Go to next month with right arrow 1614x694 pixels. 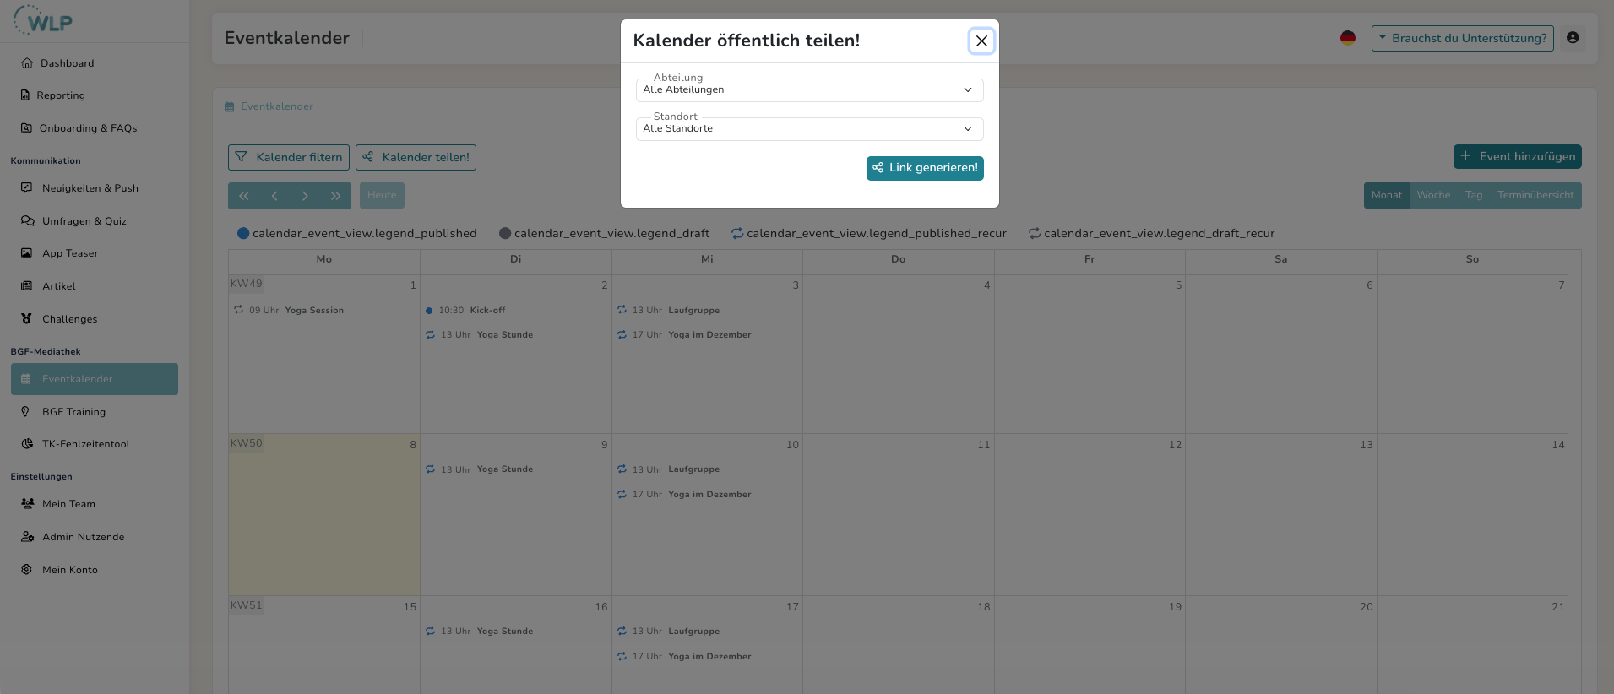305,196
